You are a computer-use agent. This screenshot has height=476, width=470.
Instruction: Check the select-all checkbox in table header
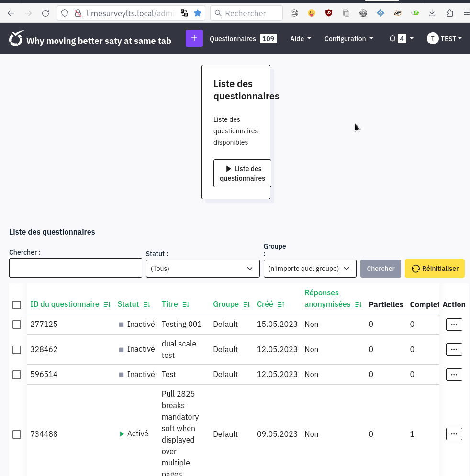point(17,305)
